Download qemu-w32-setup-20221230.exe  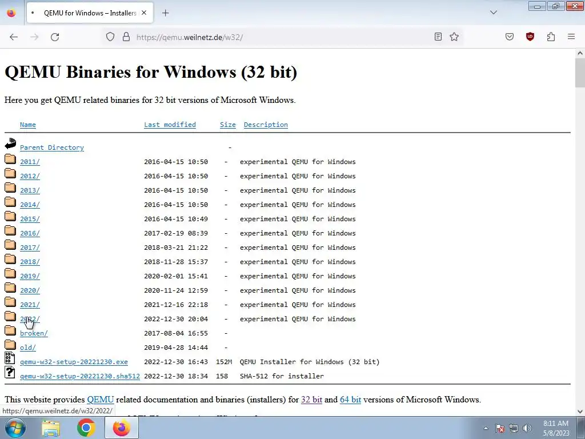click(74, 362)
